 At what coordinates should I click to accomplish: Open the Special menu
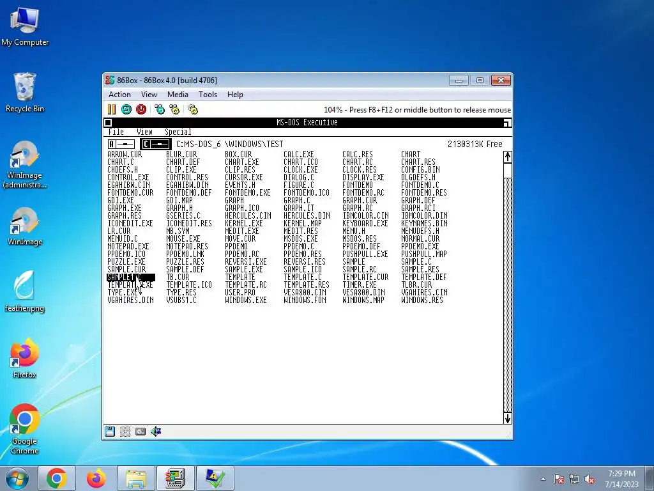coord(178,132)
